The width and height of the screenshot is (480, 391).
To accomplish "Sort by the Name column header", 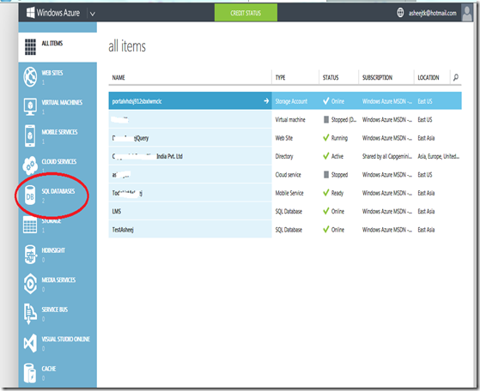I will 118,77.
